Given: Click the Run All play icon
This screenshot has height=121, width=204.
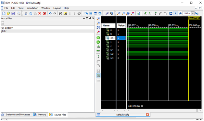Looking at the screenshot, I should pos(175,13).
